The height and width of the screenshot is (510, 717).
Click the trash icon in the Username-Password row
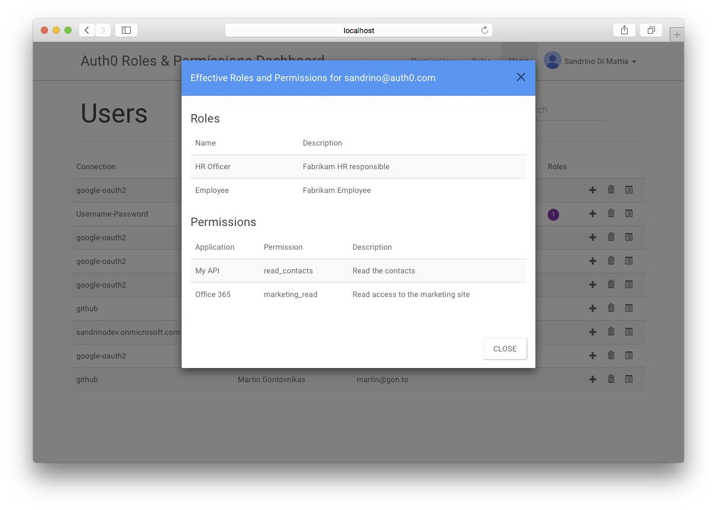[x=611, y=213]
